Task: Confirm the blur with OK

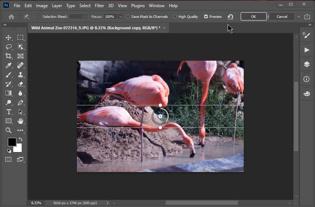Action: click(253, 16)
